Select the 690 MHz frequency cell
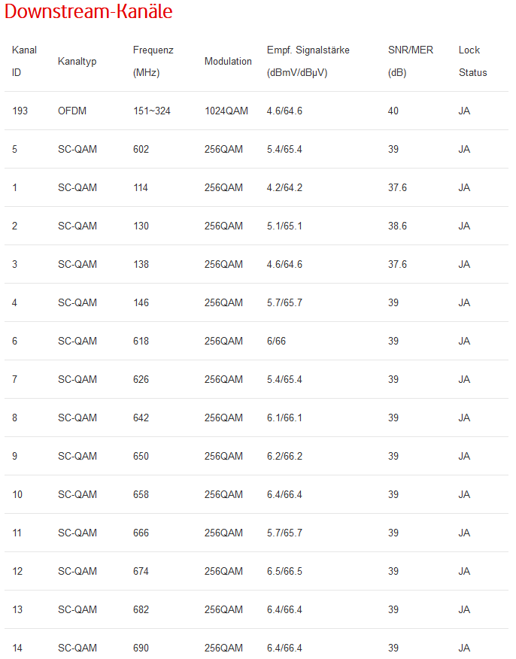The height and width of the screenshot is (659, 516). (141, 648)
